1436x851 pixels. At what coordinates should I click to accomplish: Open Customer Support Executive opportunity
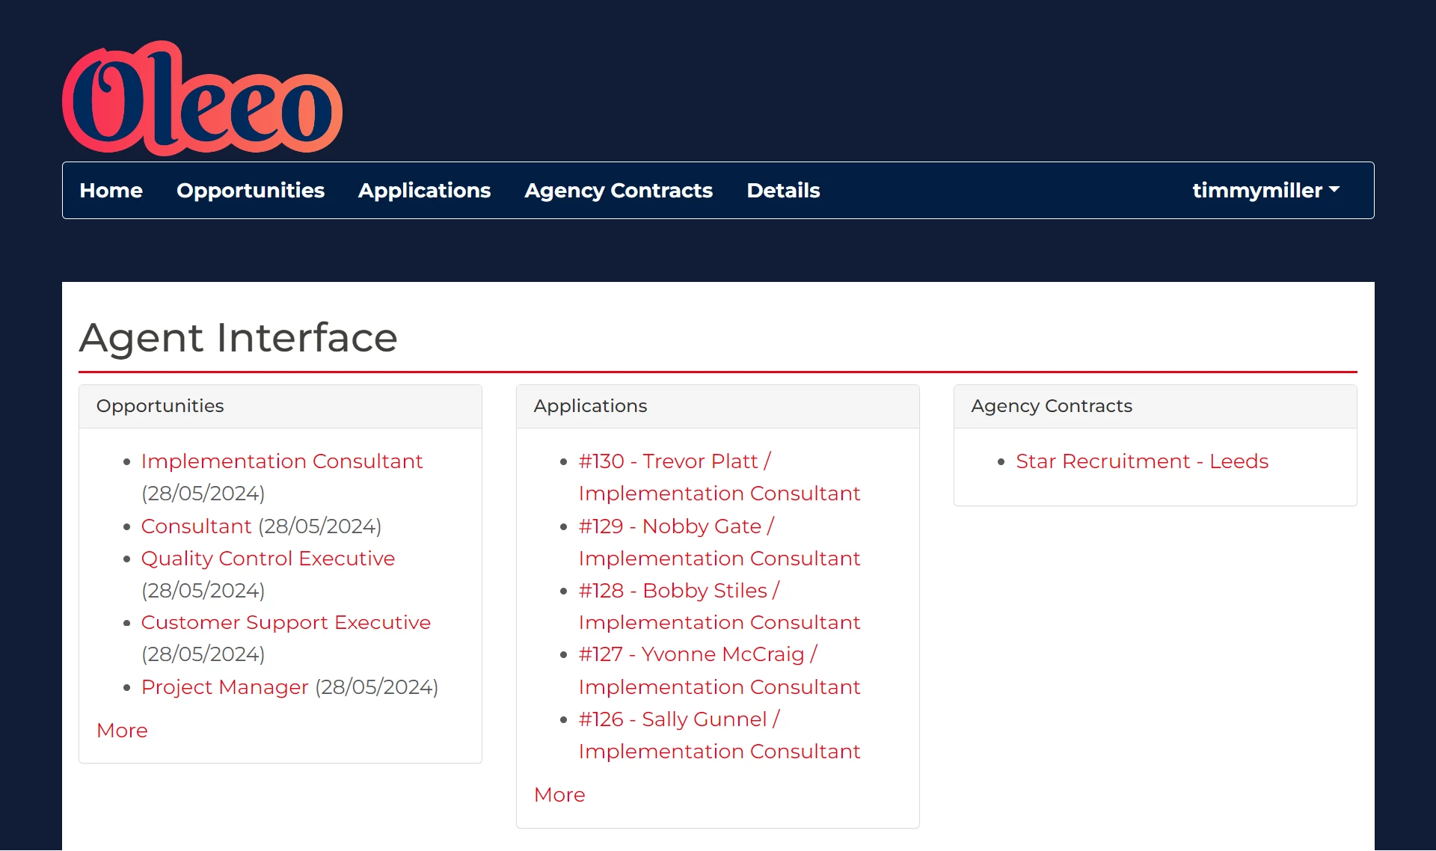pyautogui.click(x=286, y=623)
